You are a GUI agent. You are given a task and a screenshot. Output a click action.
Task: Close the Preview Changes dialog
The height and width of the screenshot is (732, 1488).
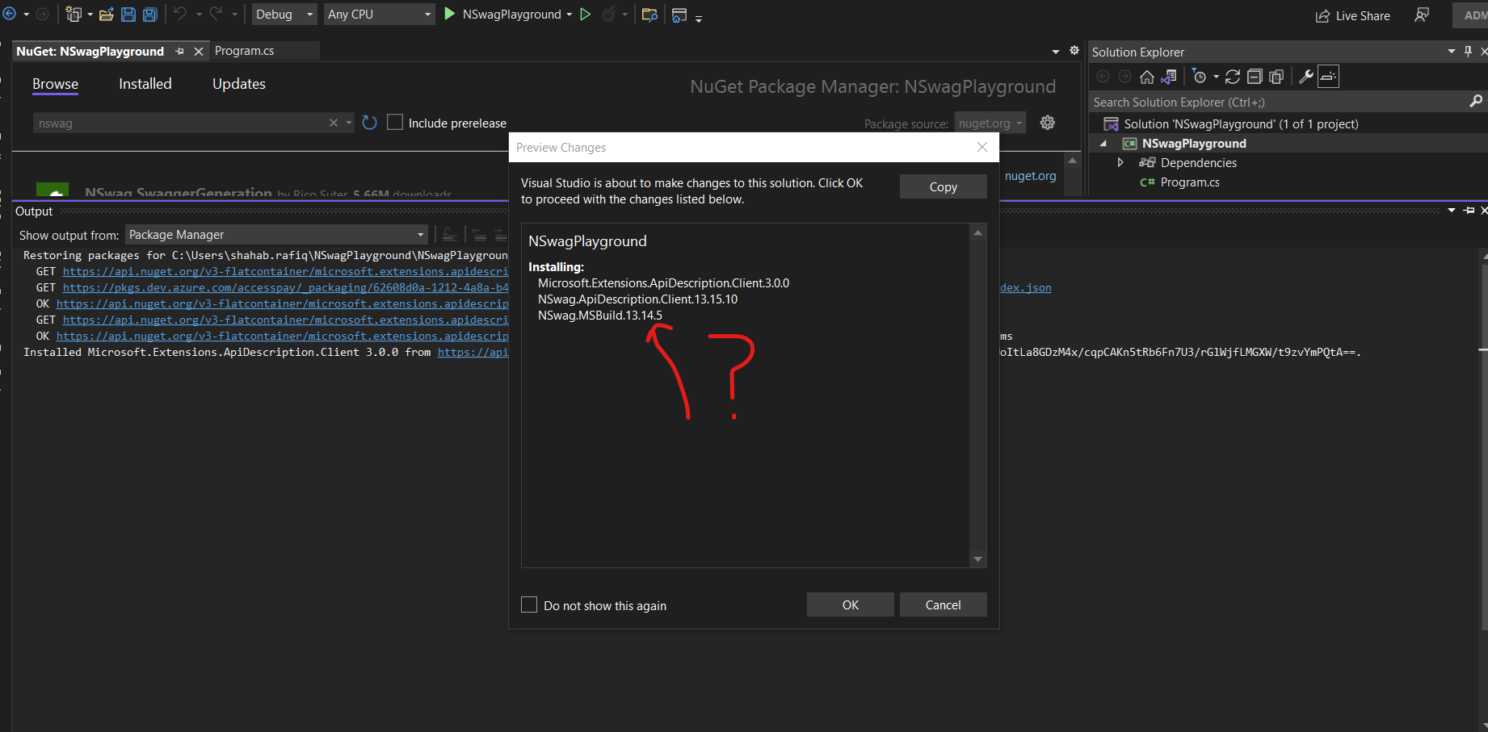[x=982, y=147]
